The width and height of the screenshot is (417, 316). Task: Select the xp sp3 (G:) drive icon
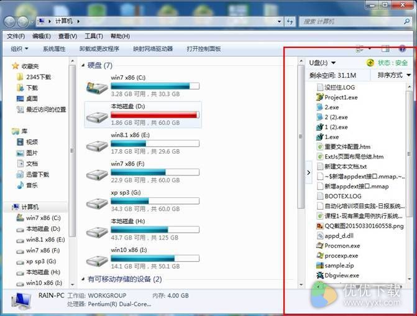point(97,203)
